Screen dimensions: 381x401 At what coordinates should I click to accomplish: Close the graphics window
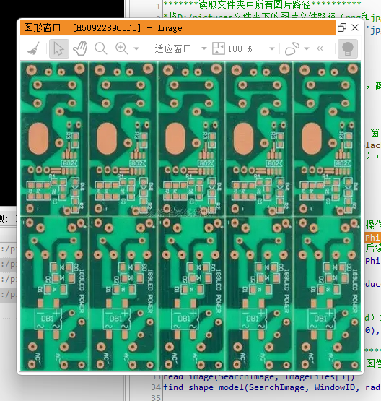pos(355,27)
